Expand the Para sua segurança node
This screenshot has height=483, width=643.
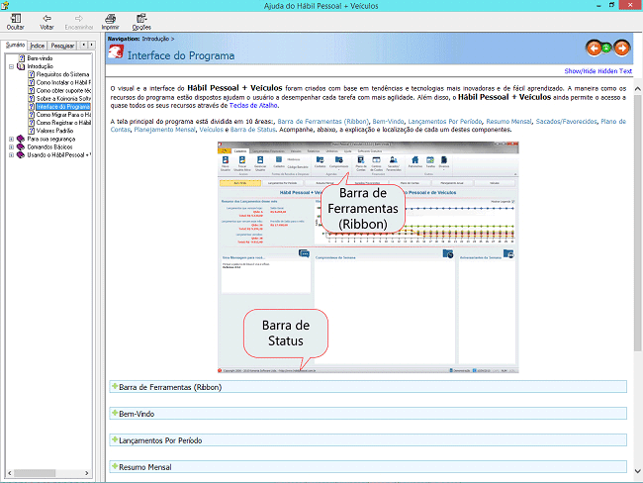(12, 139)
